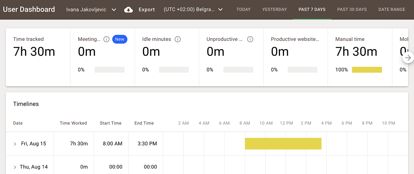Viewport: 414px width, 174px height.
Task: Click the blue New badge
Action: coord(120,39)
